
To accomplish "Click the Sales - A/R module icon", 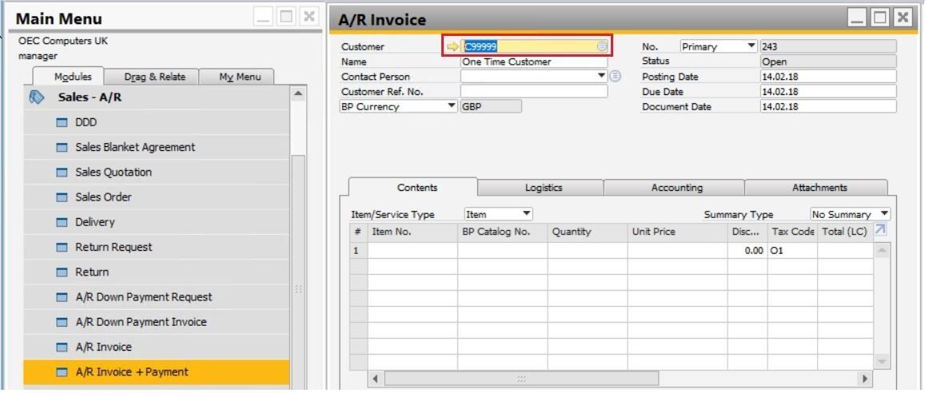I will [37, 97].
